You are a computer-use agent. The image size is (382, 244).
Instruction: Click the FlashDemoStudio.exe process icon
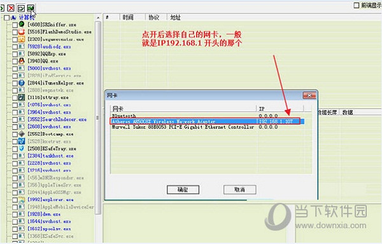pos(22,32)
